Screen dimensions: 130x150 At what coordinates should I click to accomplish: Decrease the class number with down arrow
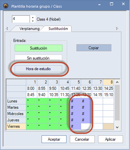click(x=33, y=21)
